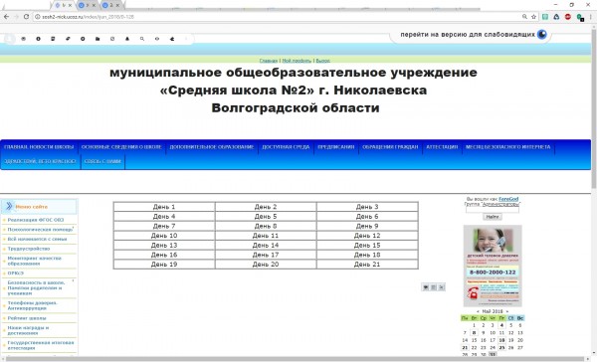Open ОСНОВНЫЕ СВЕДЕНИЯ О ШКОЛЕ menu
Image resolution: width=597 pixels, height=362 pixels.
pyautogui.click(x=121, y=147)
